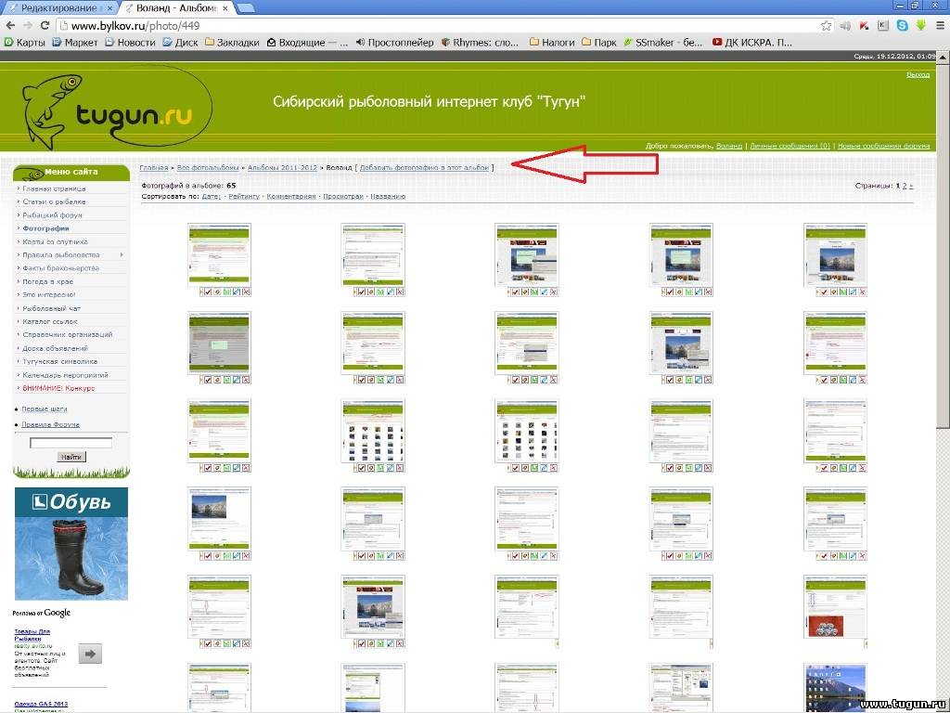950x713 pixels.
Task: Click the Найти search button
Action: click(x=71, y=457)
